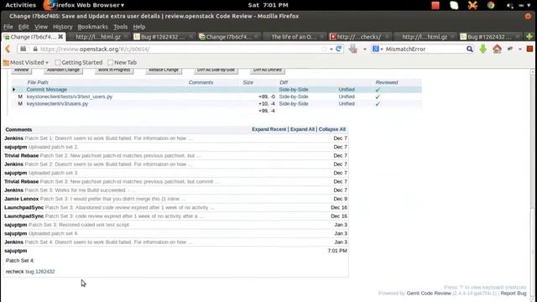
Task: Click the address bar URL field
Action: click(x=180, y=49)
